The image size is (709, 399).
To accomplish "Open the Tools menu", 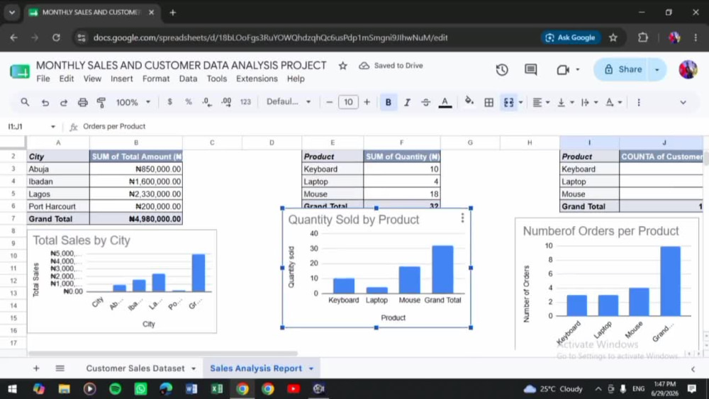I will 216,79.
